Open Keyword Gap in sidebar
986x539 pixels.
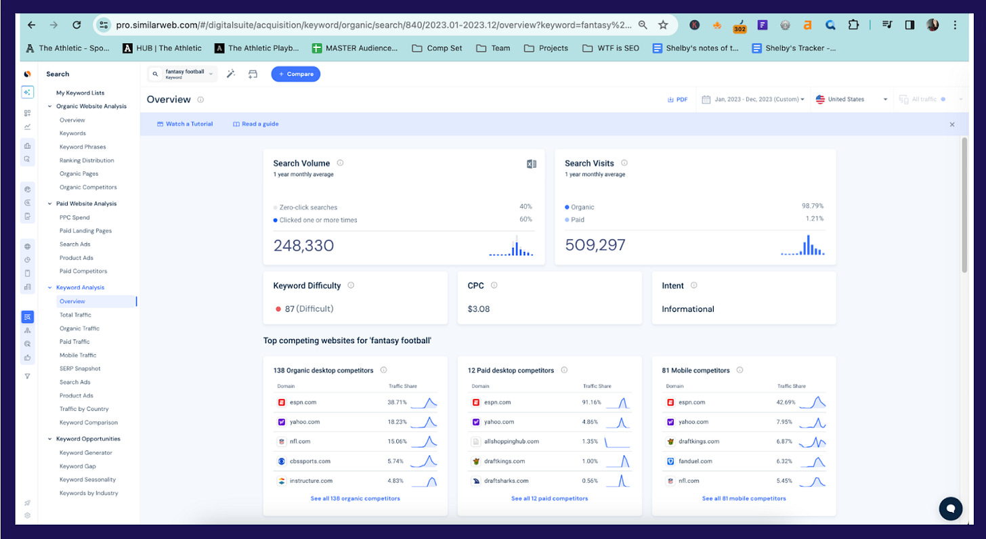(x=77, y=467)
